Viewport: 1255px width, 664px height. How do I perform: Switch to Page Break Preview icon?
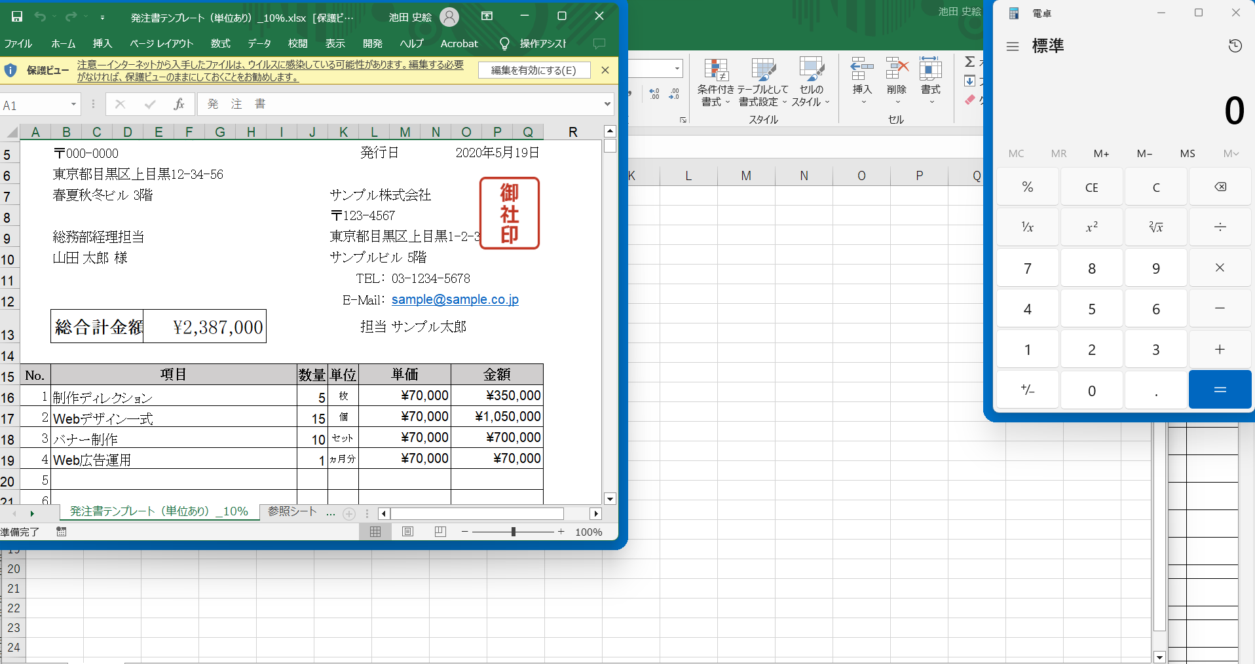point(440,532)
